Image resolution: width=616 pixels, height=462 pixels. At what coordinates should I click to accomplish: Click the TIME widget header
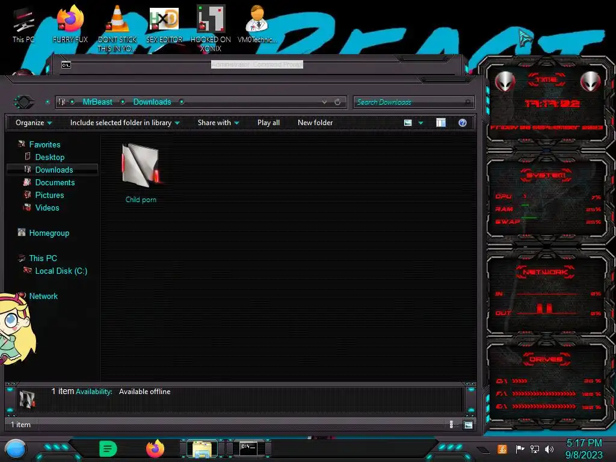(x=547, y=80)
